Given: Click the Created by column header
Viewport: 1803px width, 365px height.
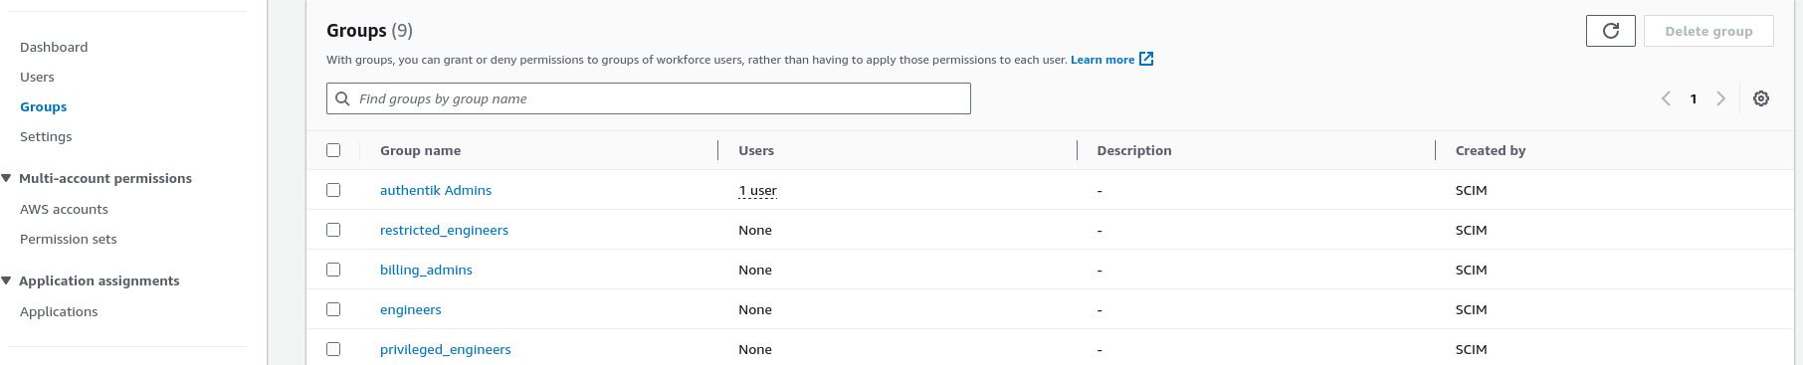Looking at the screenshot, I should [1490, 150].
